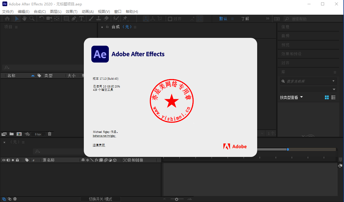
Task: Create a new composition via project icon
Action: 19,134
